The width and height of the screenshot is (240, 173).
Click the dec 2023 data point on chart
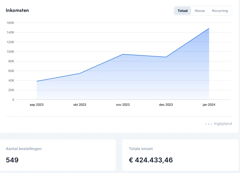[166, 57]
